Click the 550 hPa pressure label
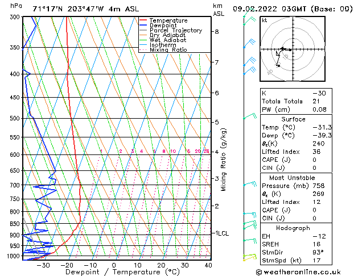 click(x=16, y=137)
